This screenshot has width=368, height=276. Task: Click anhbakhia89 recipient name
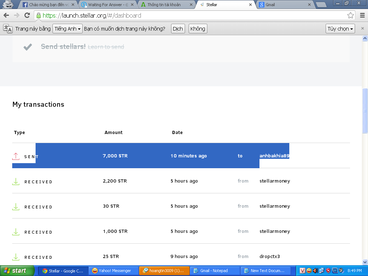(274, 156)
